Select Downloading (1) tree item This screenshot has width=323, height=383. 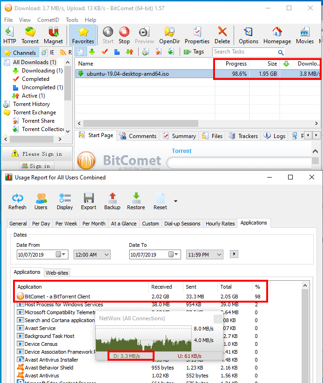coord(42,71)
